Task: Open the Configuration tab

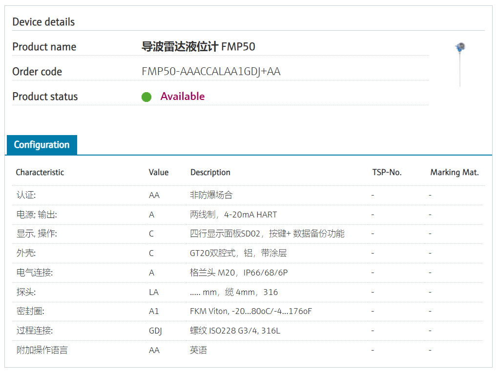Action: tap(41, 145)
